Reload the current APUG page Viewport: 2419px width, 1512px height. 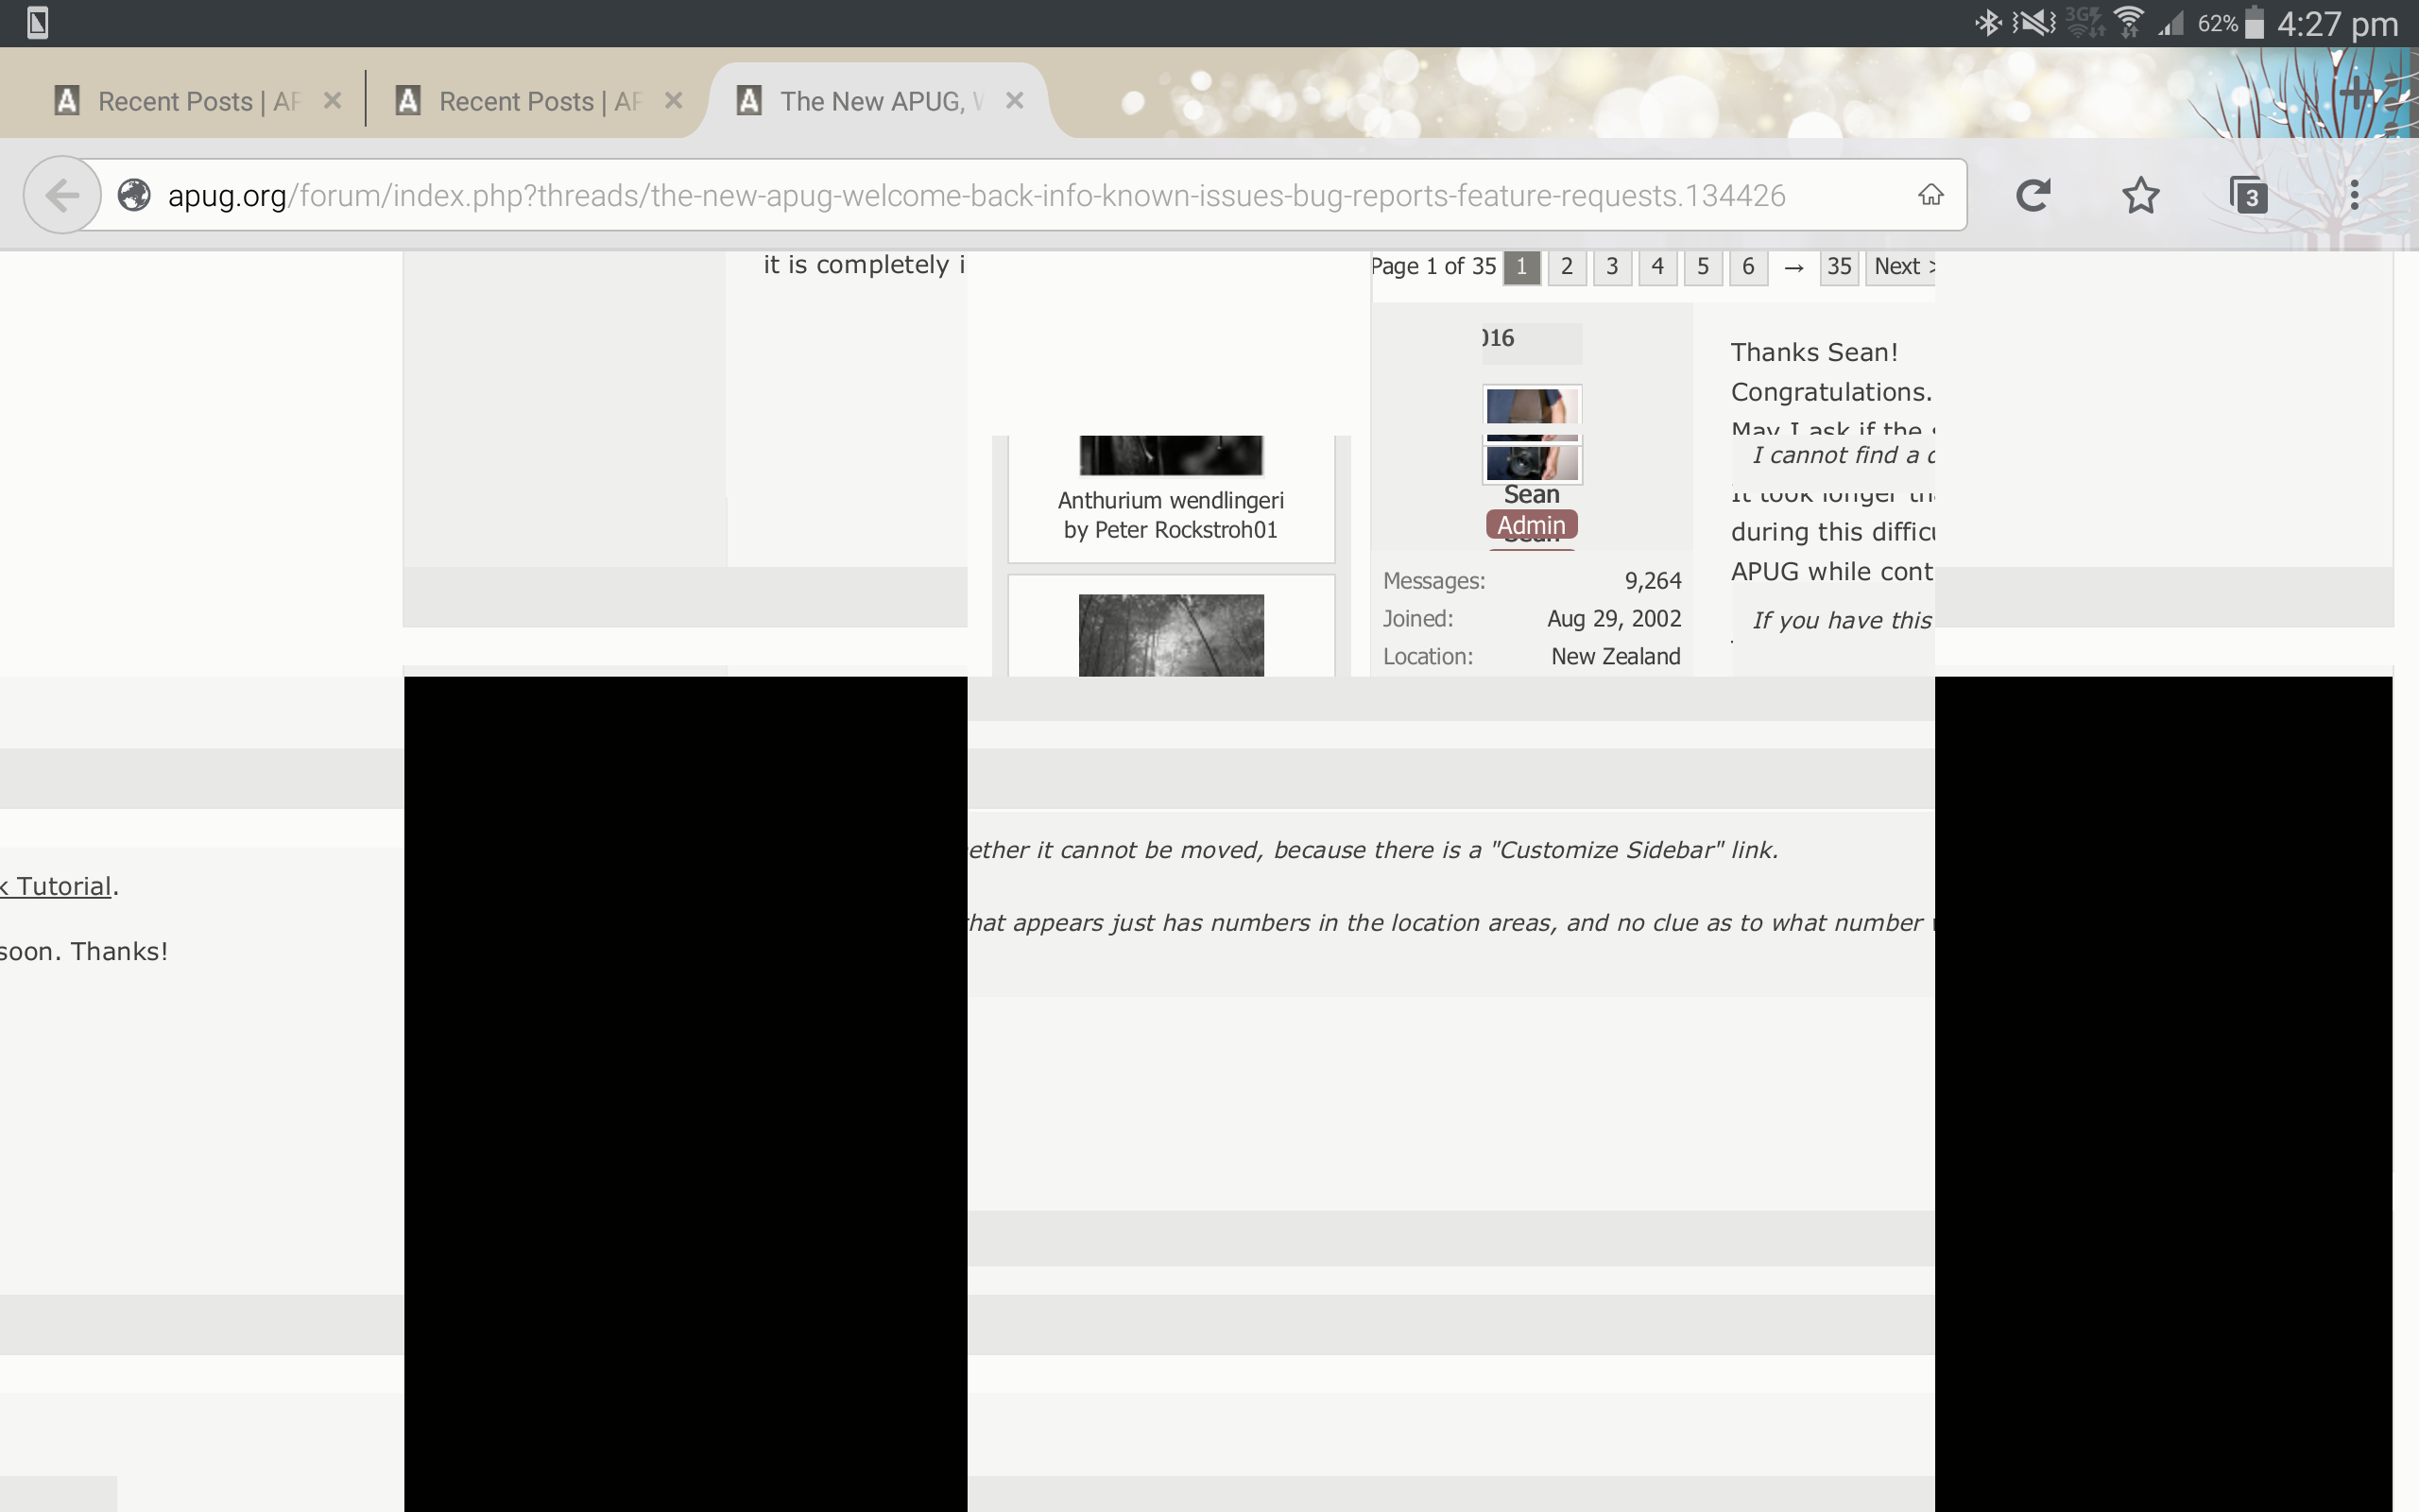click(x=2034, y=195)
